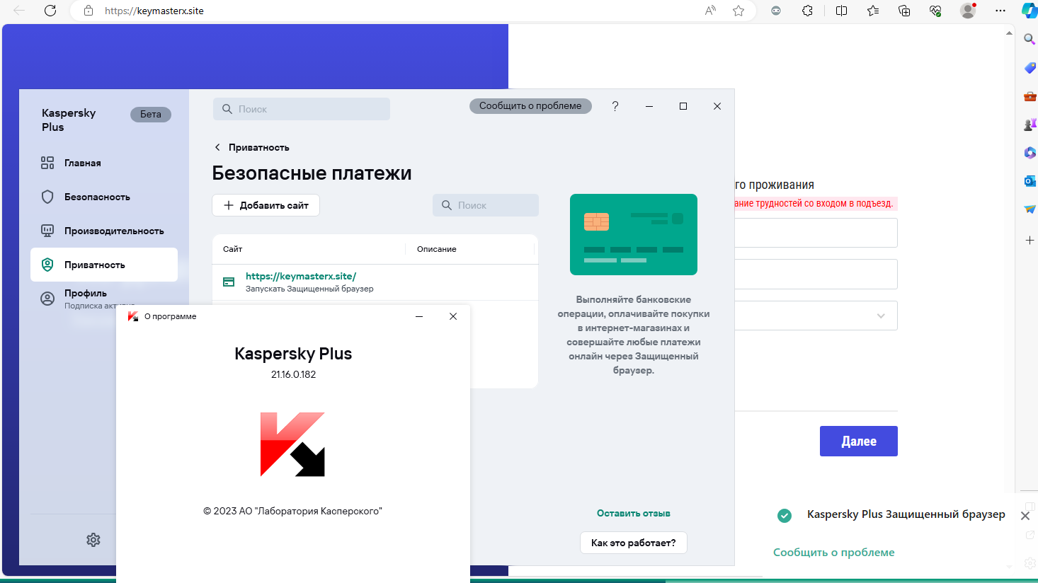Screen dimensions: 1038x583
Task: Open Collections in browser toolbar
Action: click(904, 11)
